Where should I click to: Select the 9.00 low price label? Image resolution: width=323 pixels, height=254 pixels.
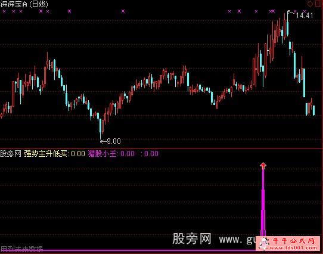coord(114,141)
